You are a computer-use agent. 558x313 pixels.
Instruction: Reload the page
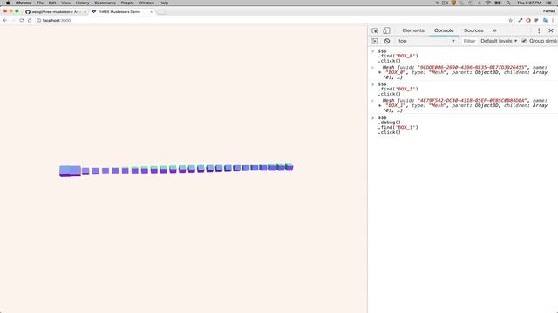click(x=21, y=21)
